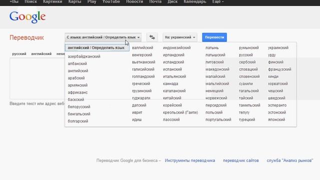Select "румынский" from language list
Viewport: 320px width, 180px height.
point(249,48)
